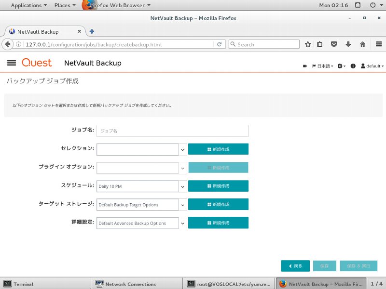Open the power icon system menu

[376, 5]
